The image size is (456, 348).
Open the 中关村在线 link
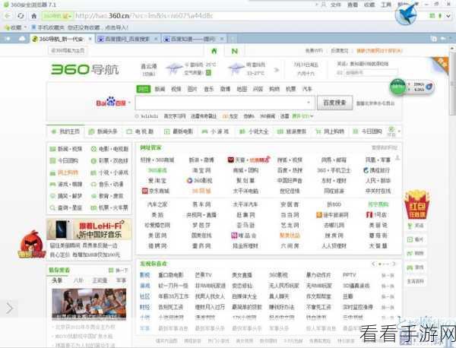(x=378, y=191)
